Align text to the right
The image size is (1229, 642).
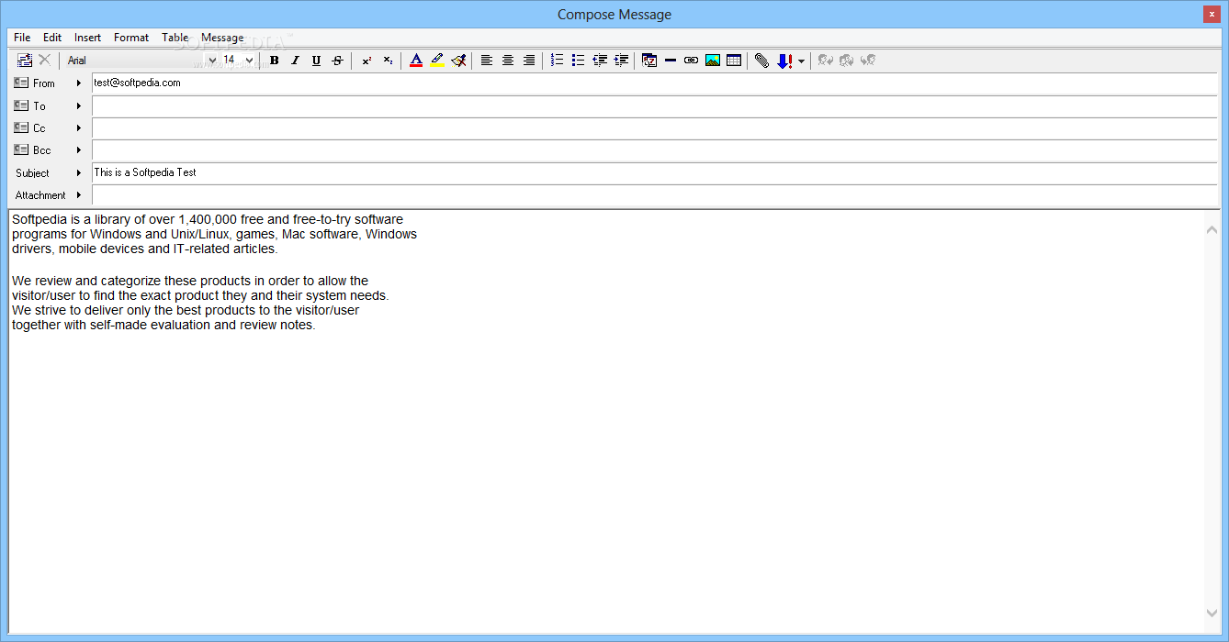[529, 61]
